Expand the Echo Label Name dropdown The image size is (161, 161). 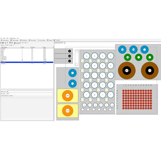65,43
